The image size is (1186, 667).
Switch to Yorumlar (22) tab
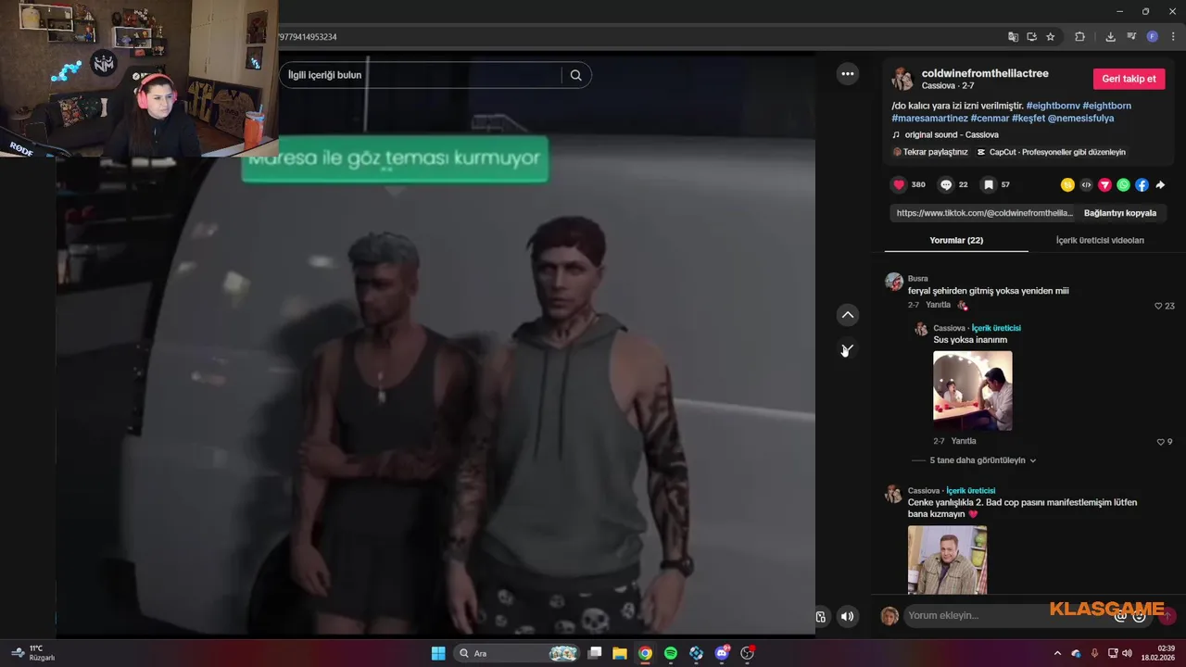[x=956, y=240]
